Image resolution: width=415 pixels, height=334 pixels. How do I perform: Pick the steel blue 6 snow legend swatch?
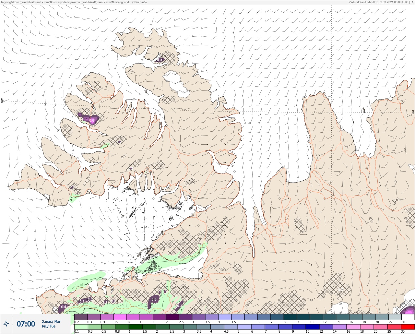click(x=264, y=317)
